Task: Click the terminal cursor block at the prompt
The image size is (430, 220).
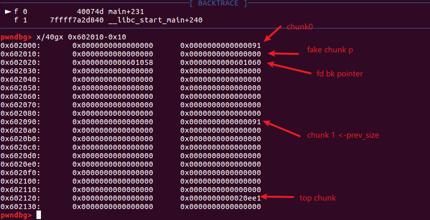Action: tap(38, 215)
